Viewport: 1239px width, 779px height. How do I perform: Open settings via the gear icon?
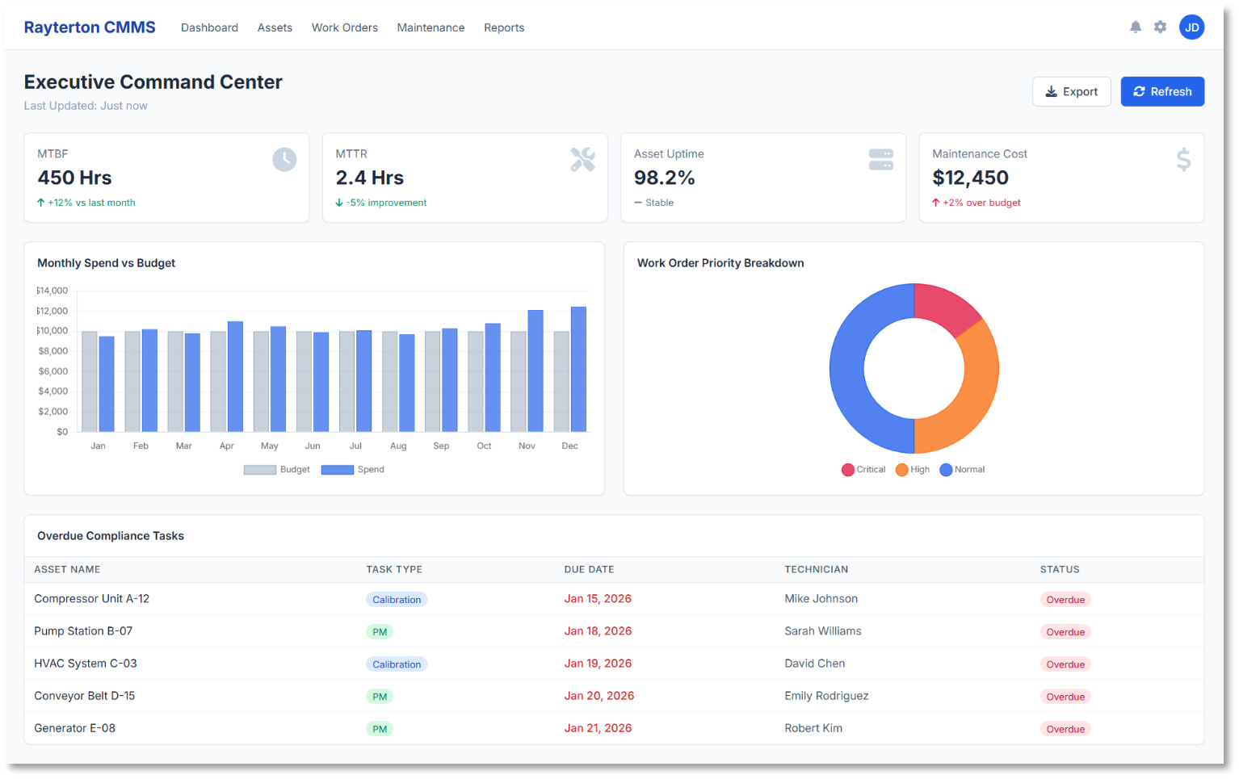coord(1160,27)
